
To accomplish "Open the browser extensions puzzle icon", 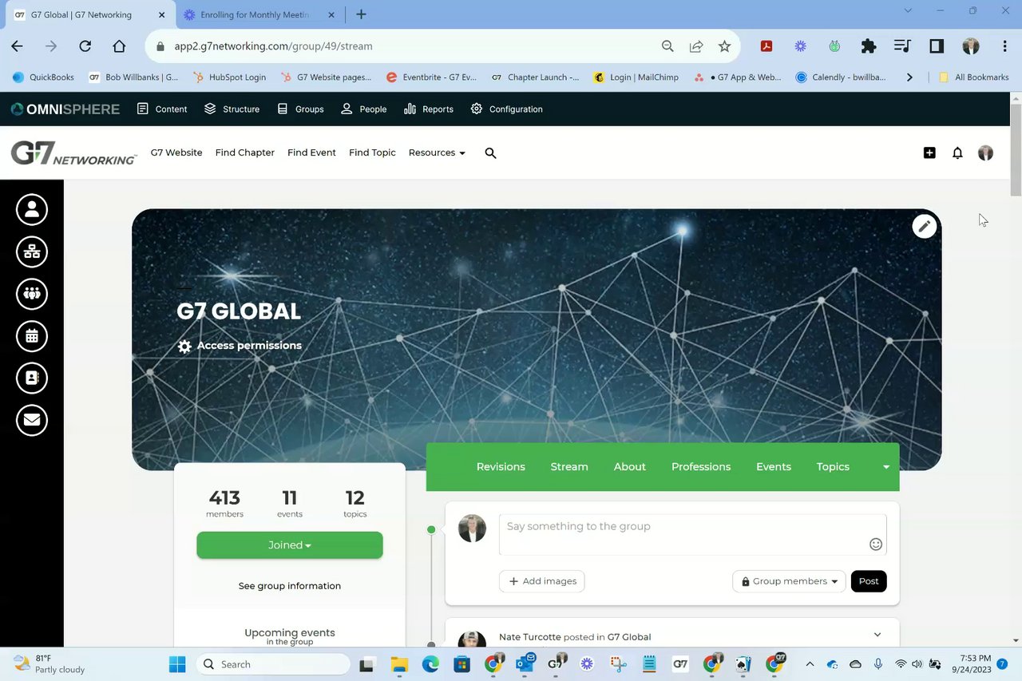I will 869,46.
